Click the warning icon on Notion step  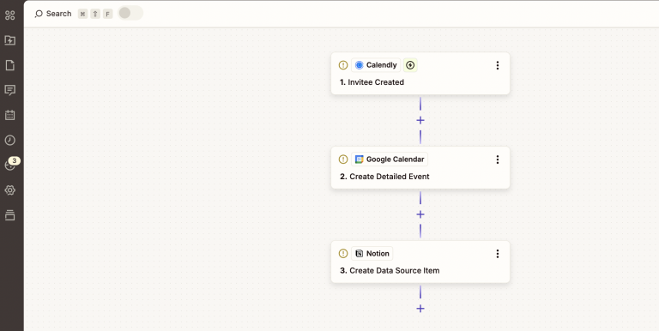tap(343, 253)
